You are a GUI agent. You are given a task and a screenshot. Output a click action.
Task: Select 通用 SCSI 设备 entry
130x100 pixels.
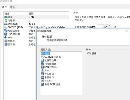pos(51,84)
